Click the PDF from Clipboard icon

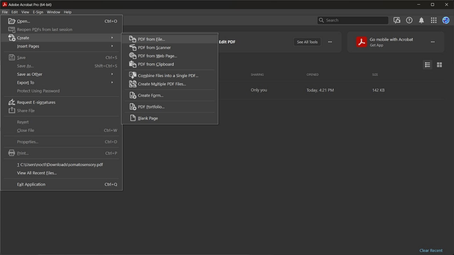point(133,64)
